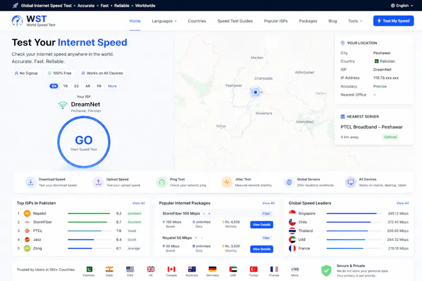422x281 pixels.
Task: Expand the Tools nav dropdown
Action: pos(355,21)
